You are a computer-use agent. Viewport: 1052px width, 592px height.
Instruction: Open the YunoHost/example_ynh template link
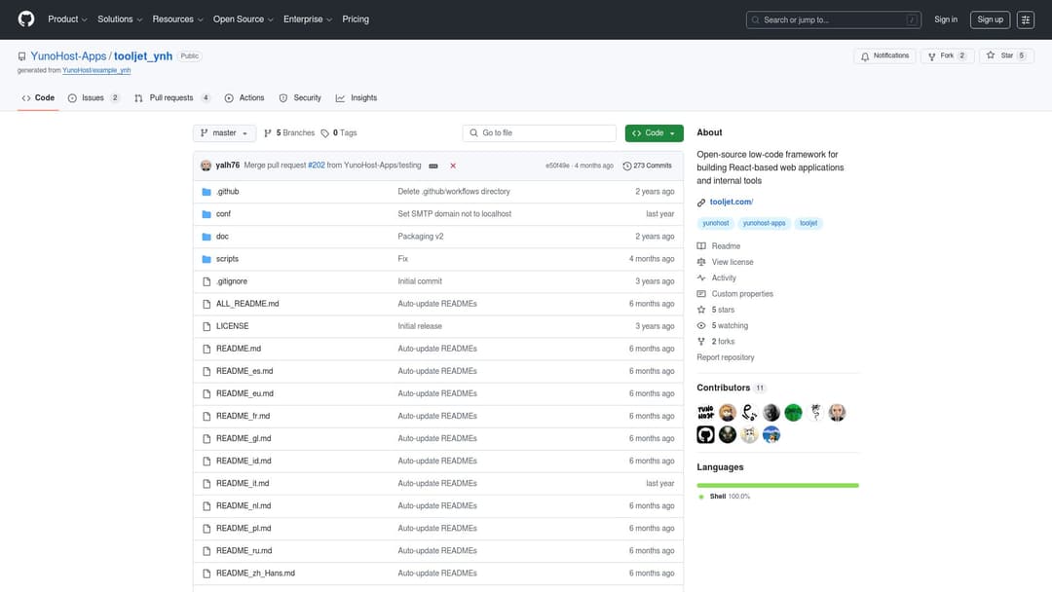[96, 70]
